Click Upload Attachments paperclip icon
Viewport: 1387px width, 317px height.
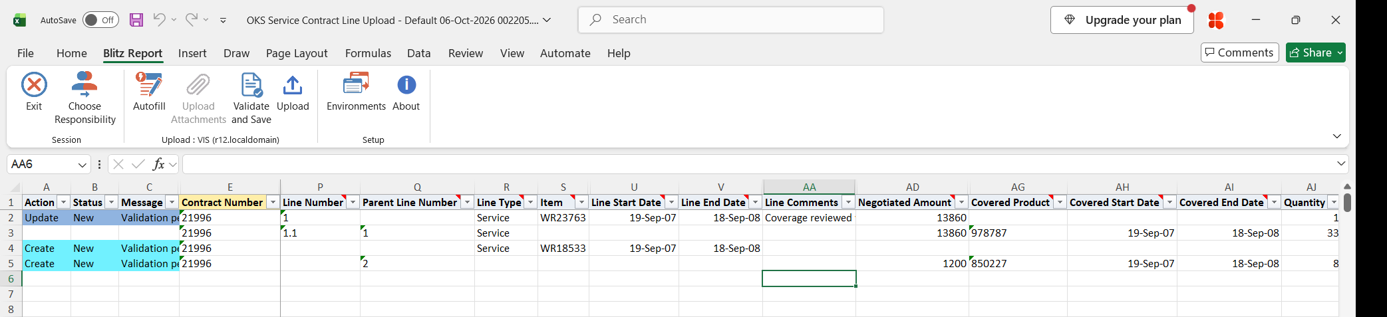coord(198,85)
